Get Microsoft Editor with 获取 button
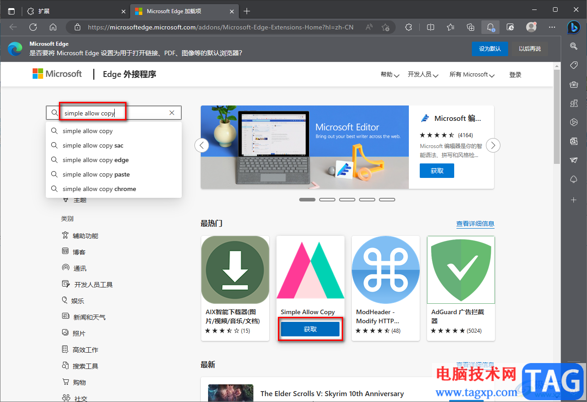This screenshot has width=587, height=402. [437, 171]
